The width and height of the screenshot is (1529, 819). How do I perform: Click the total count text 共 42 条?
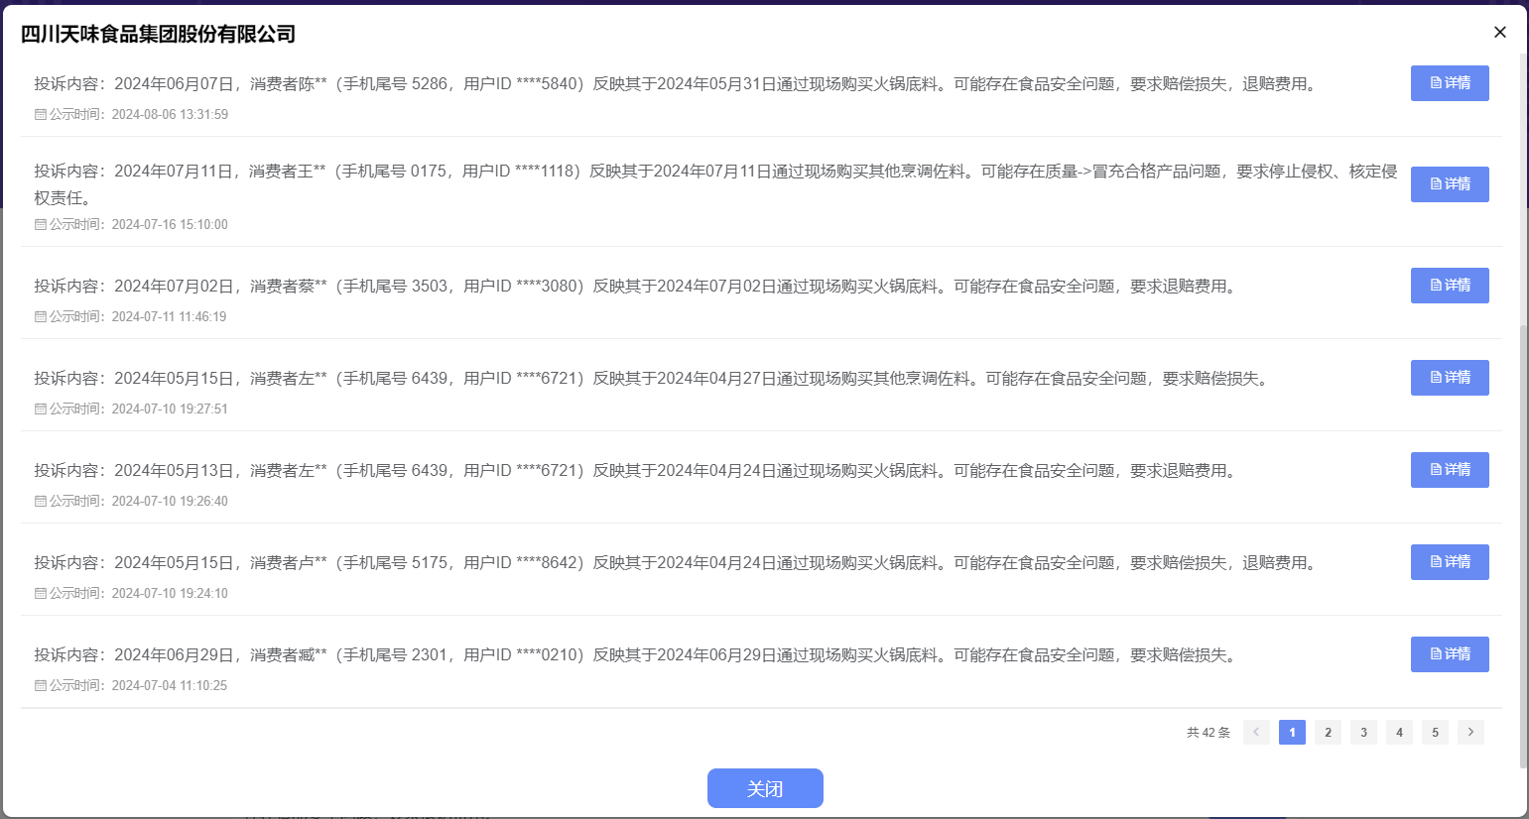pyautogui.click(x=1209, y=733)
